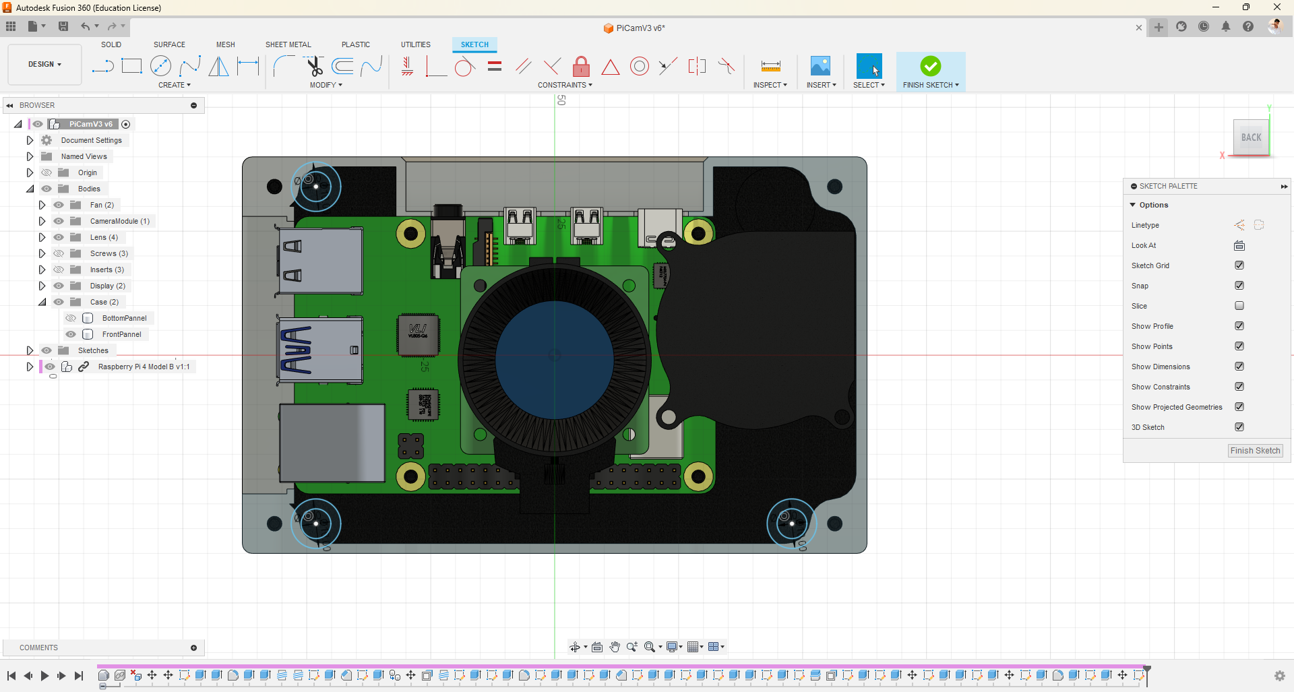Image resolution: width=1294 pixels, height=692 pixels.
Task: Apply the Symmetry constraint
Action: 697,66
